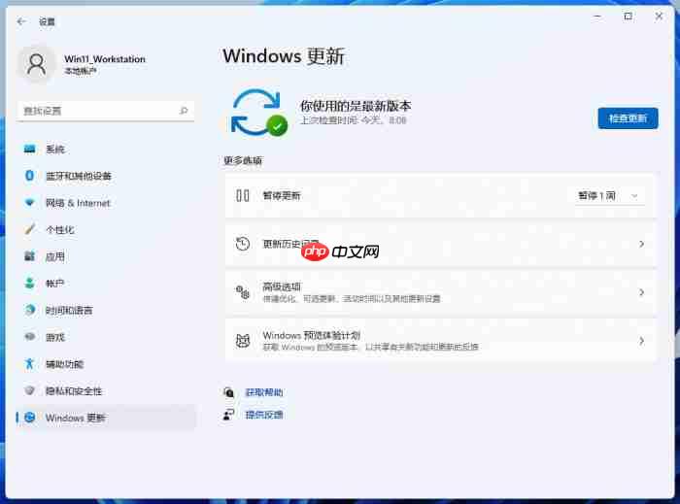
Task: Click the Win11_Workstation account name
Action: coord(105,59)
